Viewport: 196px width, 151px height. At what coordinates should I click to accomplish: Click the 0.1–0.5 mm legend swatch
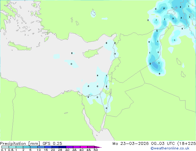tap(5, 147)
